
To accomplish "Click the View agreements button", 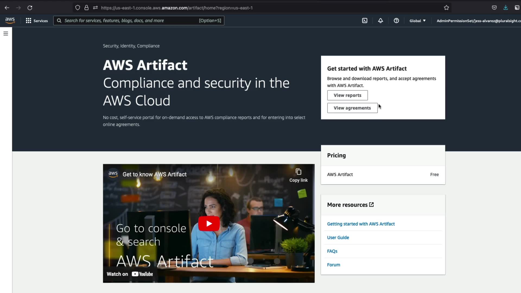I will pos(352,108).
